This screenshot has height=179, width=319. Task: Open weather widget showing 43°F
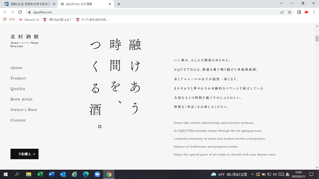229,175
